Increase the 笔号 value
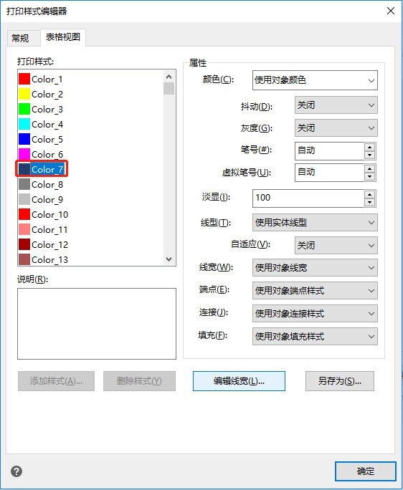This screenshot has height=490, width=403. (369, 147)
